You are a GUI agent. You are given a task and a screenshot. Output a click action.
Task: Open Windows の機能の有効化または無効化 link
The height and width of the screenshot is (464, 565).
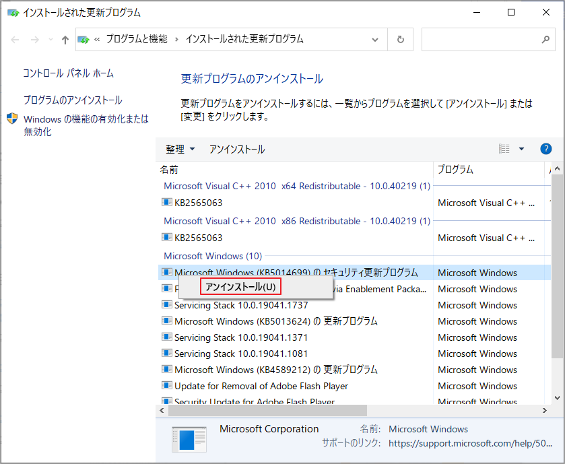click(x=86, y=125)
